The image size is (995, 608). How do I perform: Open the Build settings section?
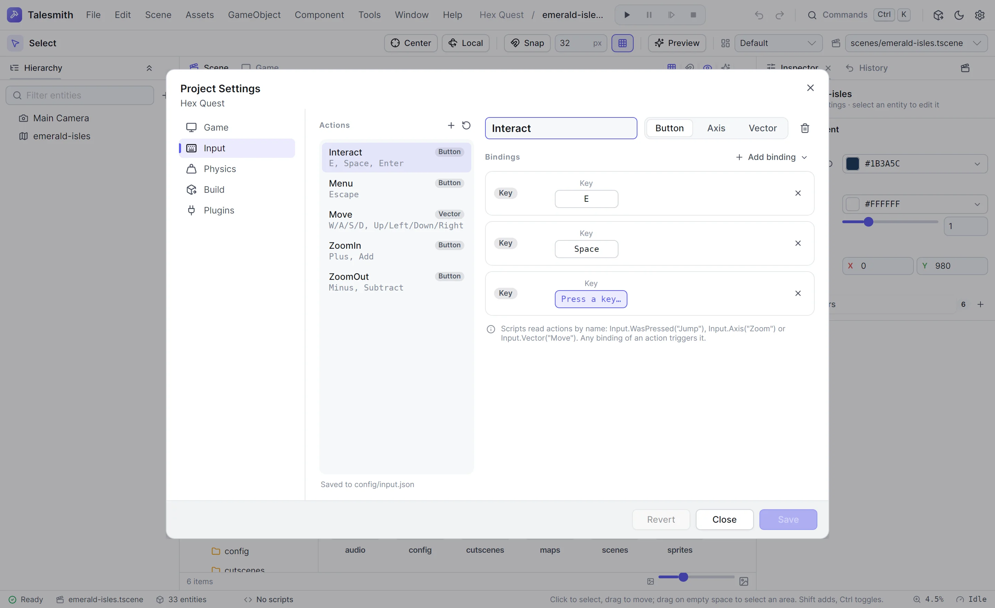click(x=237, y=189)
